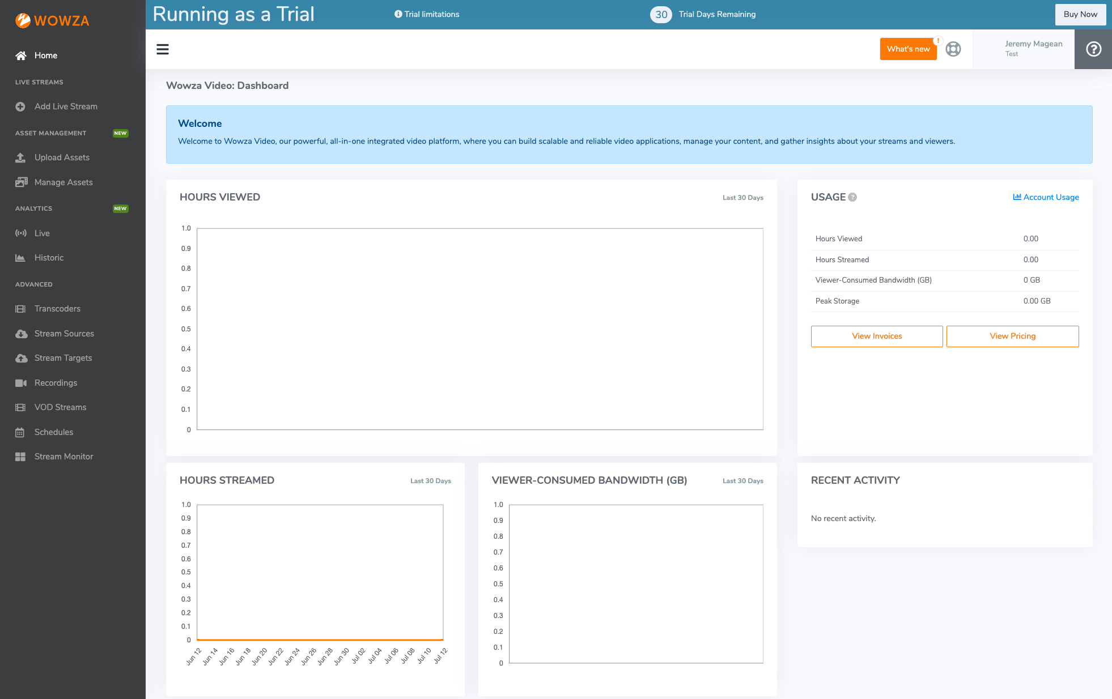This screenshot has height=699, width=1112.
Task: Select Home in the sidebar
Action: tap(45, 56)
